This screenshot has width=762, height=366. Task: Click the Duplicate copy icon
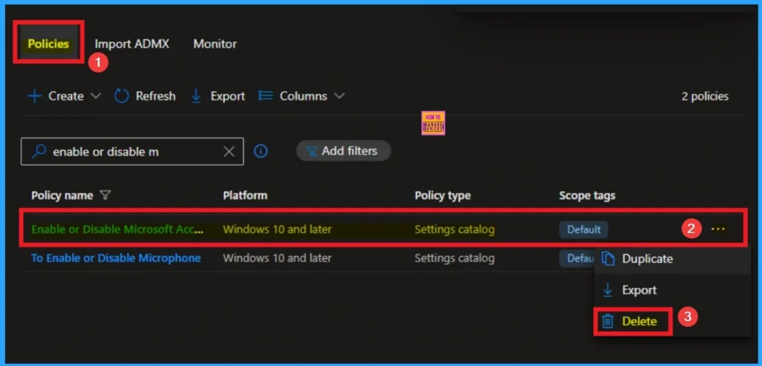click(x=608, y=259)
